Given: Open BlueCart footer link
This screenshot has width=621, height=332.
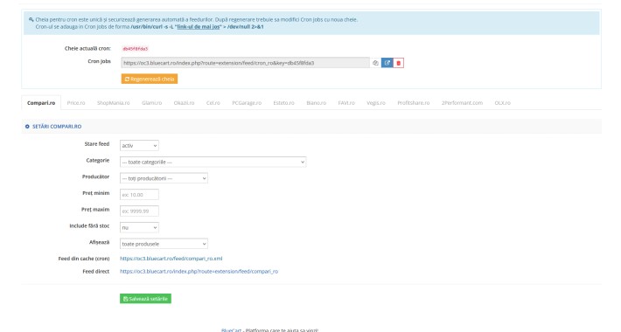Looking at the screenshot, I should click(231, 330).
